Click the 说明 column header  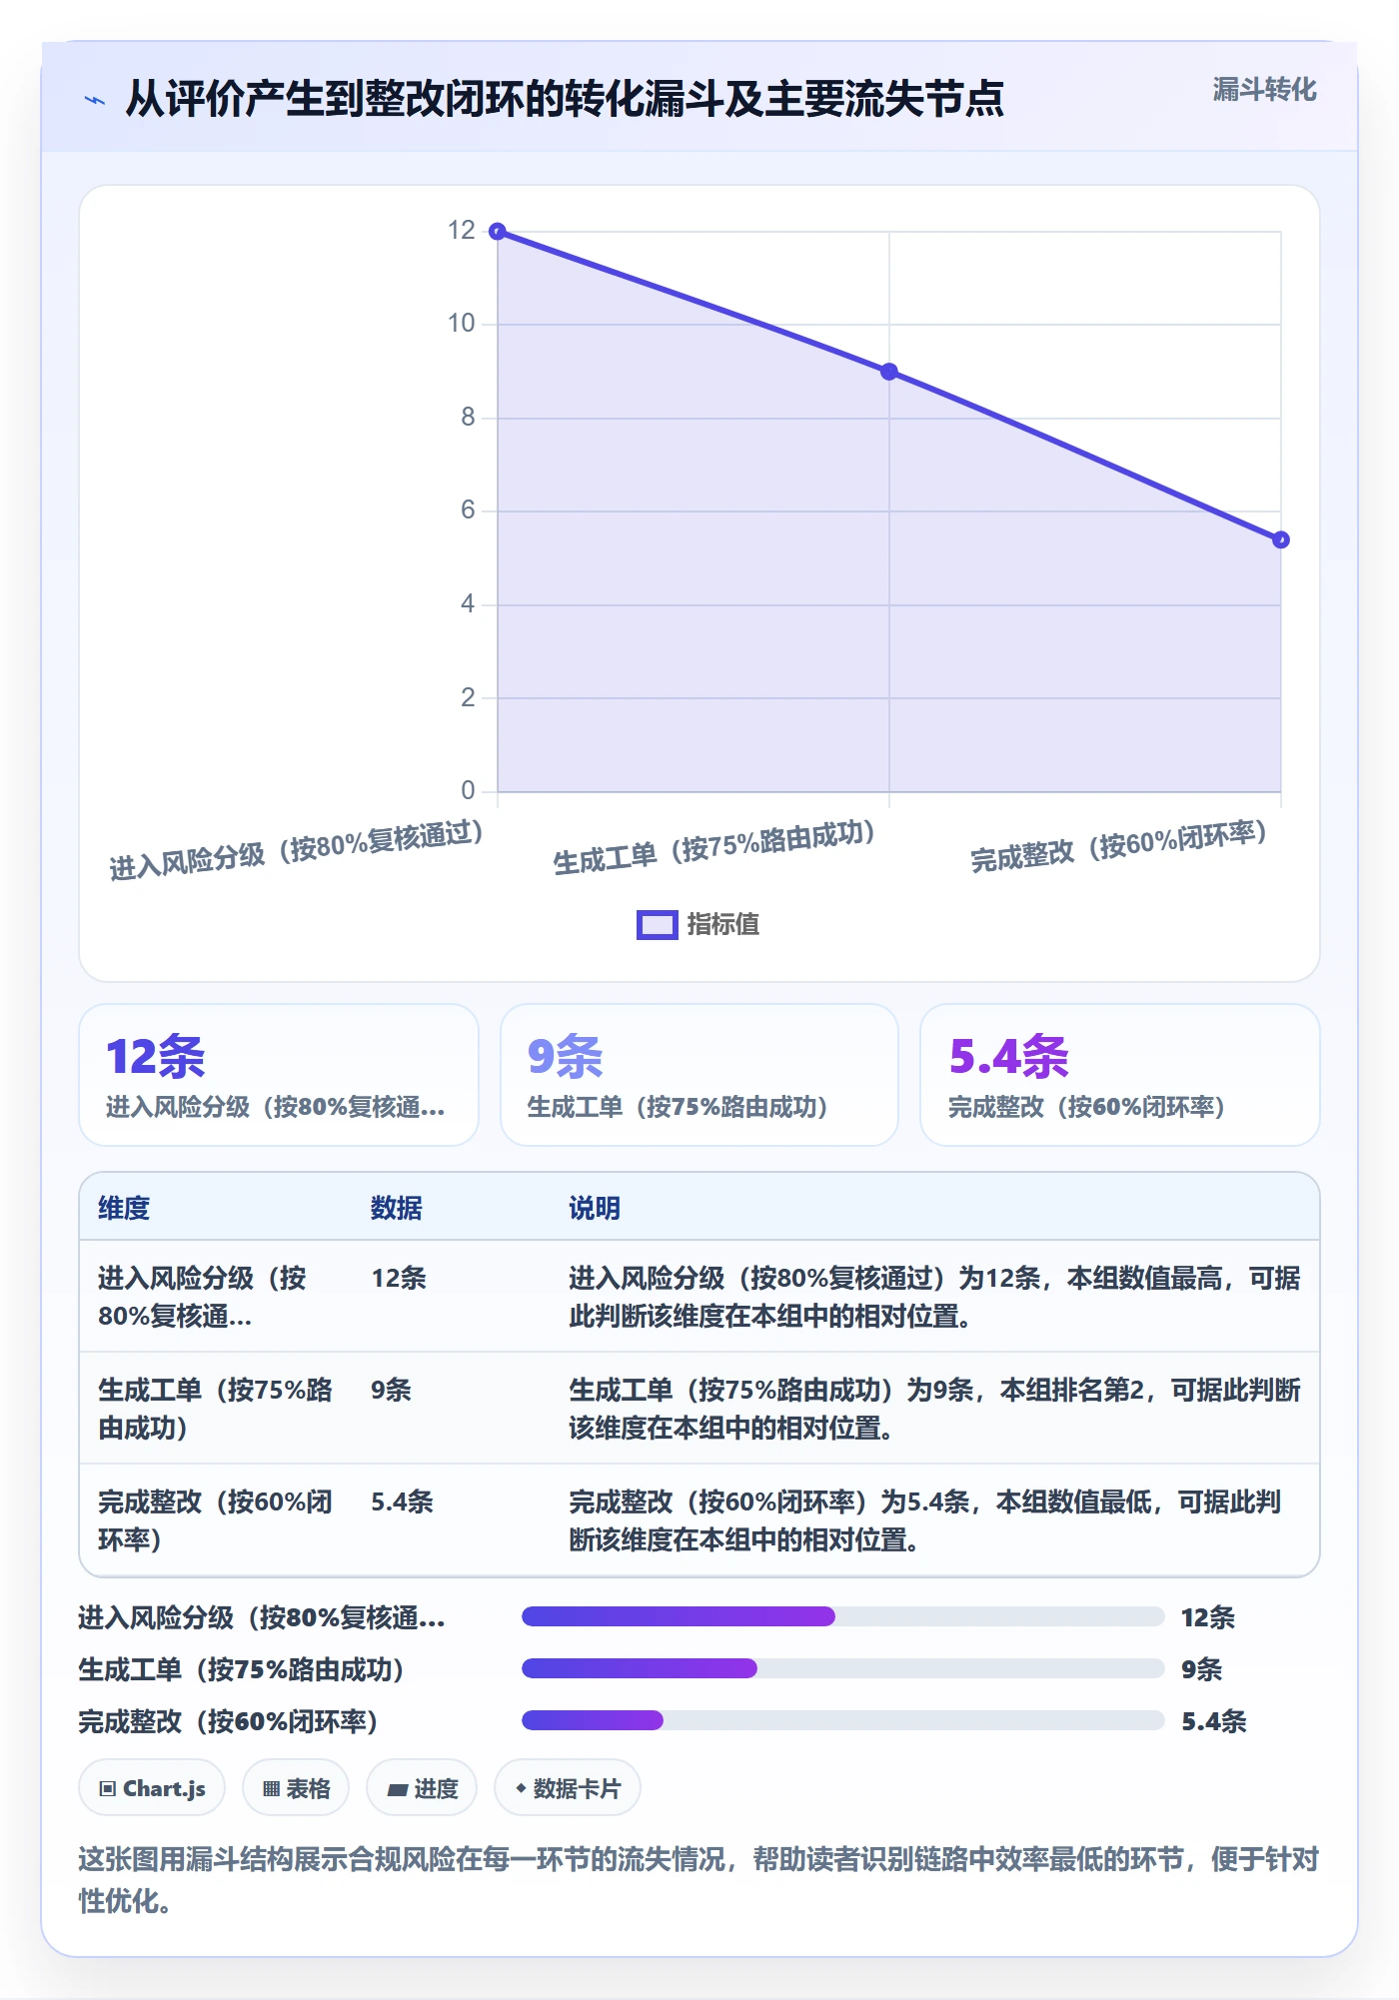(x=595, y=1208)
